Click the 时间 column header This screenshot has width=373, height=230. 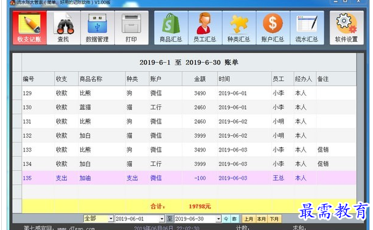pos(245,79)
